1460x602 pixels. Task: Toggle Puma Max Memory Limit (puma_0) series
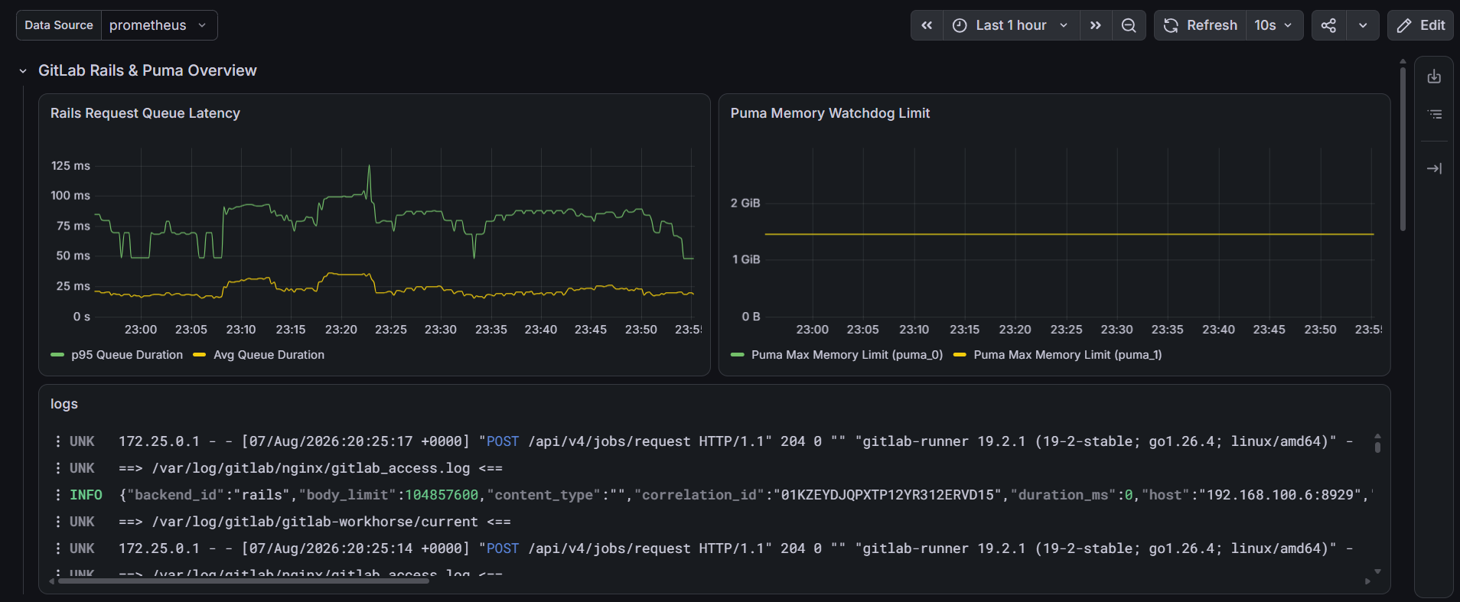(x=847, y=355)
